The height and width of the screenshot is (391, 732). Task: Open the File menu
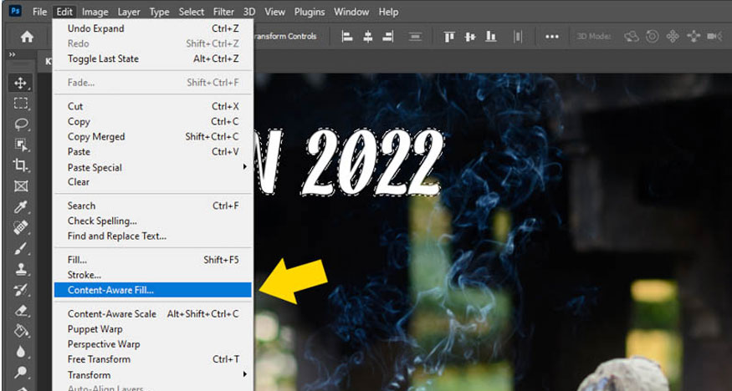(39, 12)
